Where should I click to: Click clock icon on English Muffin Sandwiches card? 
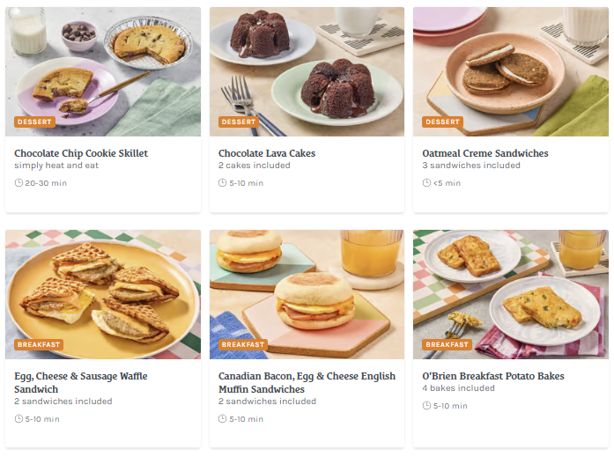click(223, 419)
